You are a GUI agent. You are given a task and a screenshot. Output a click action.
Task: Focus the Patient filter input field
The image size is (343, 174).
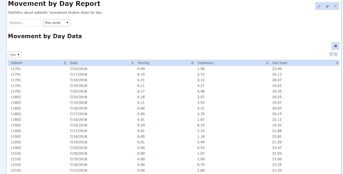tap(24, 23)
